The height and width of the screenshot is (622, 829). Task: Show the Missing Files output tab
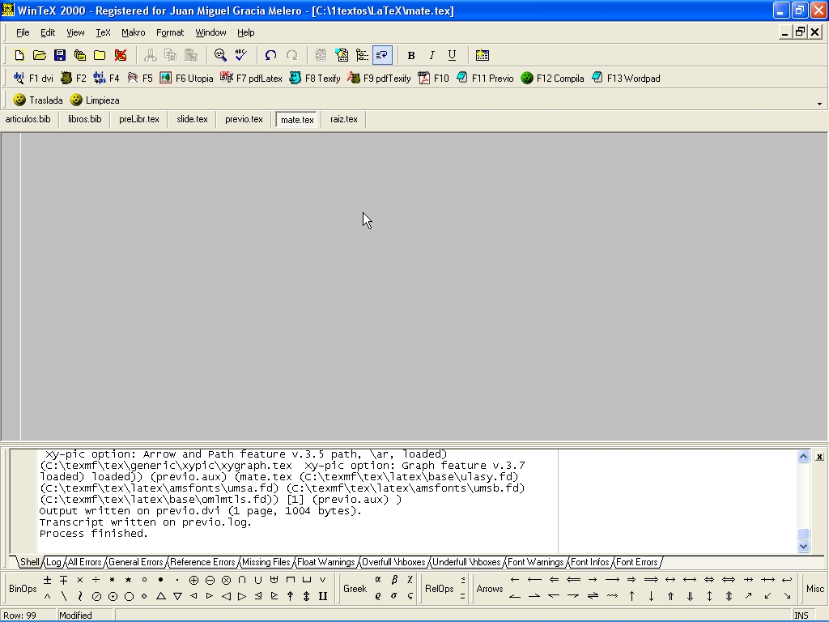coord(266,562)
